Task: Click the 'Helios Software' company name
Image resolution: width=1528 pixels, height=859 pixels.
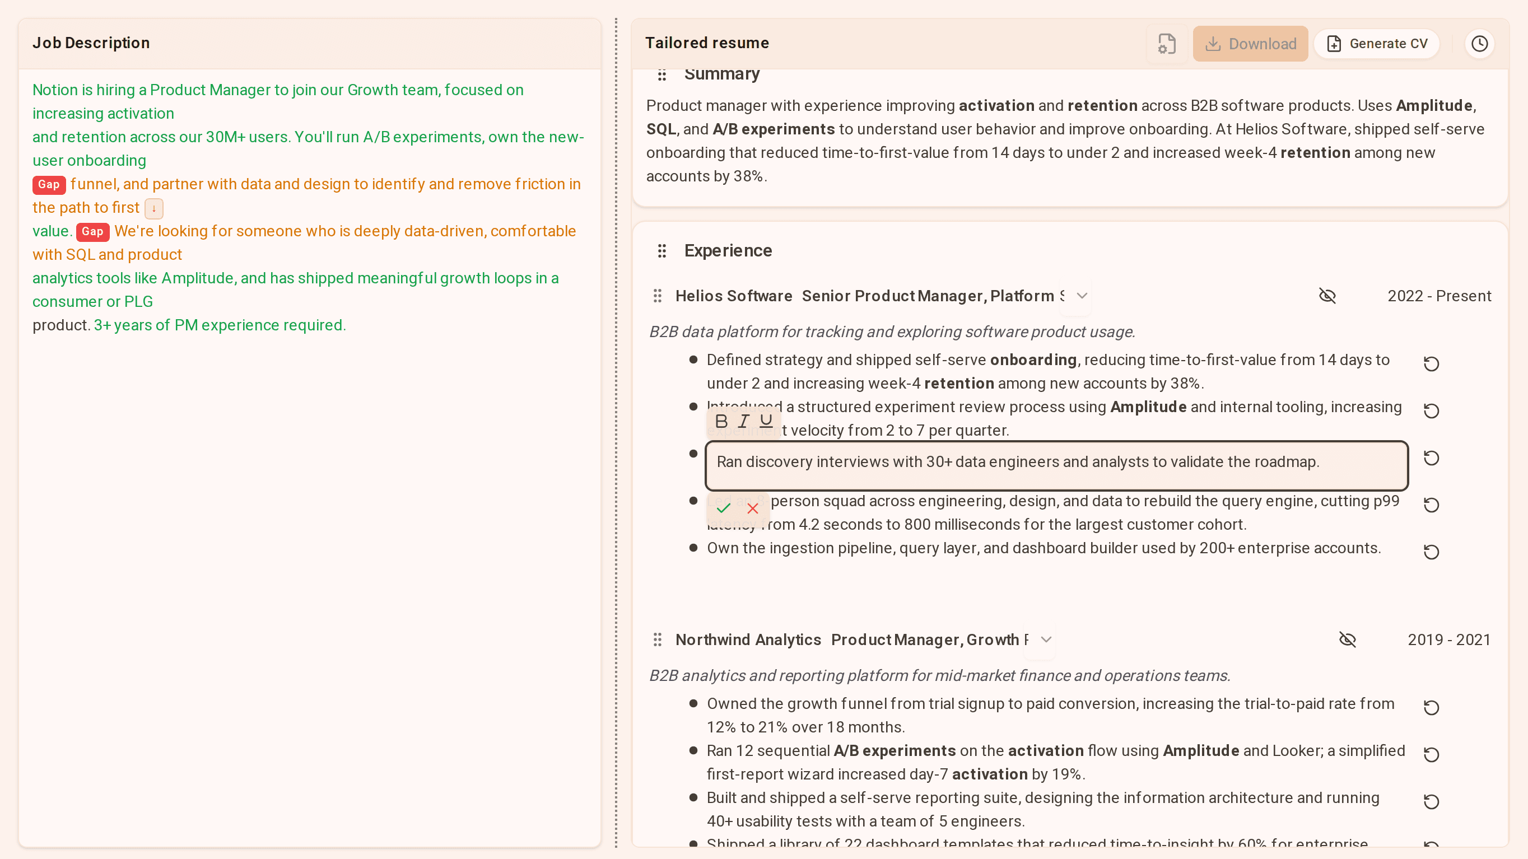Action: tap(734, 296)
